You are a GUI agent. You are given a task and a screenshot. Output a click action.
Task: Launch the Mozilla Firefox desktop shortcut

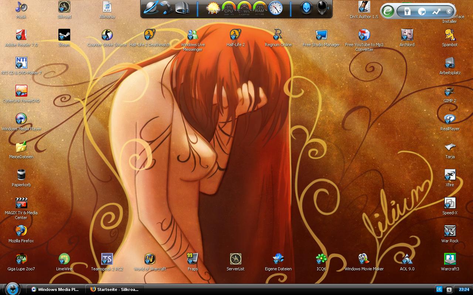coord(21,231)
